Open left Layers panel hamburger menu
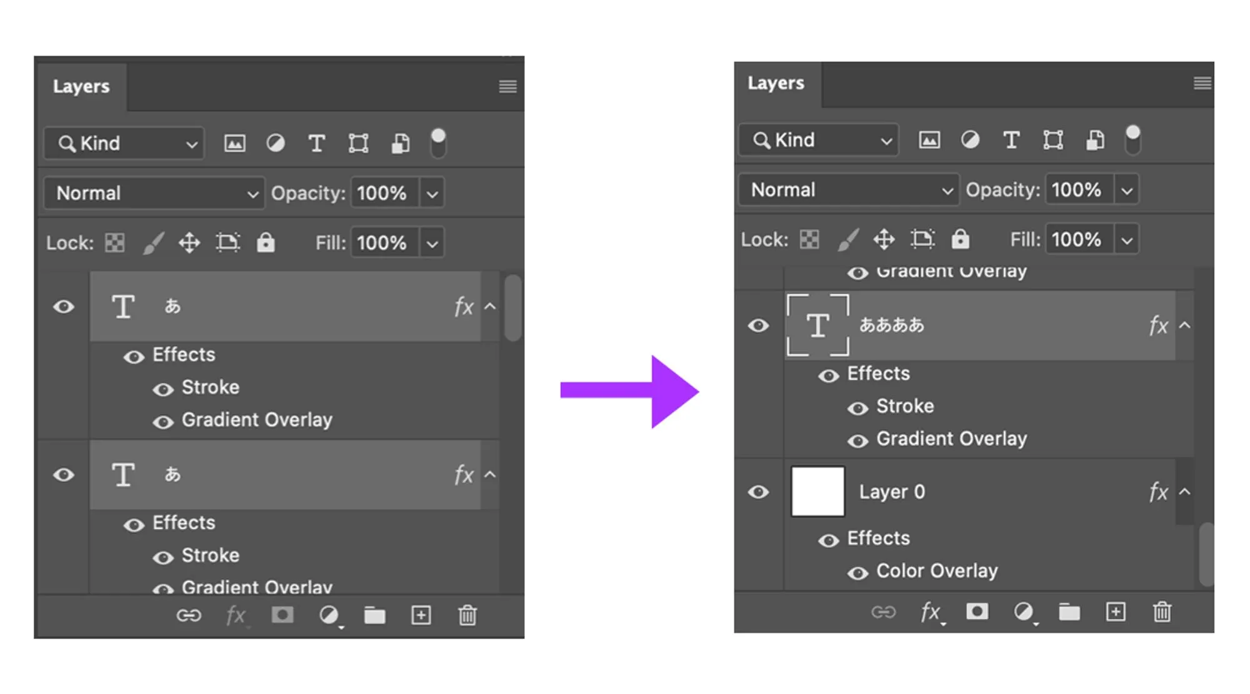Viewport: 1250px width, 694px height. 507,86
